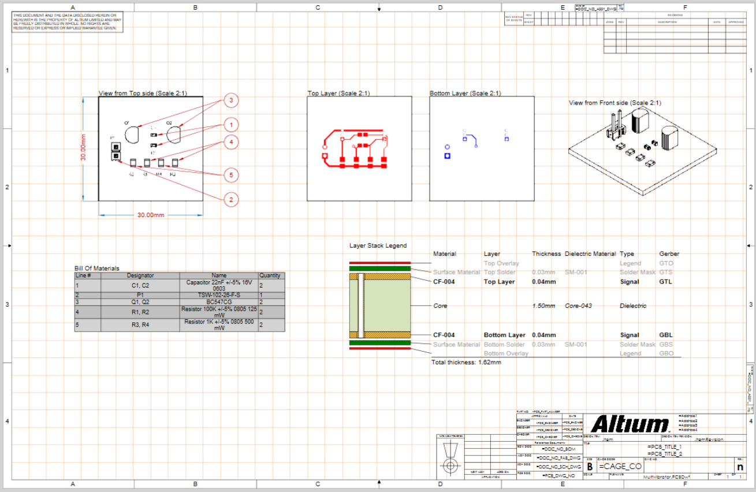
Task: Click the =CAGE_CO field in title block
Action: [x=620, y=467]
